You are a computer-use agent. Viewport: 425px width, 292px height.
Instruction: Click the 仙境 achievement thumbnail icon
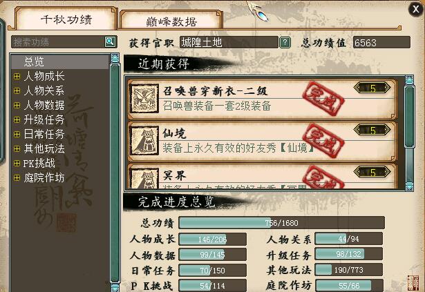pos(144,141)
